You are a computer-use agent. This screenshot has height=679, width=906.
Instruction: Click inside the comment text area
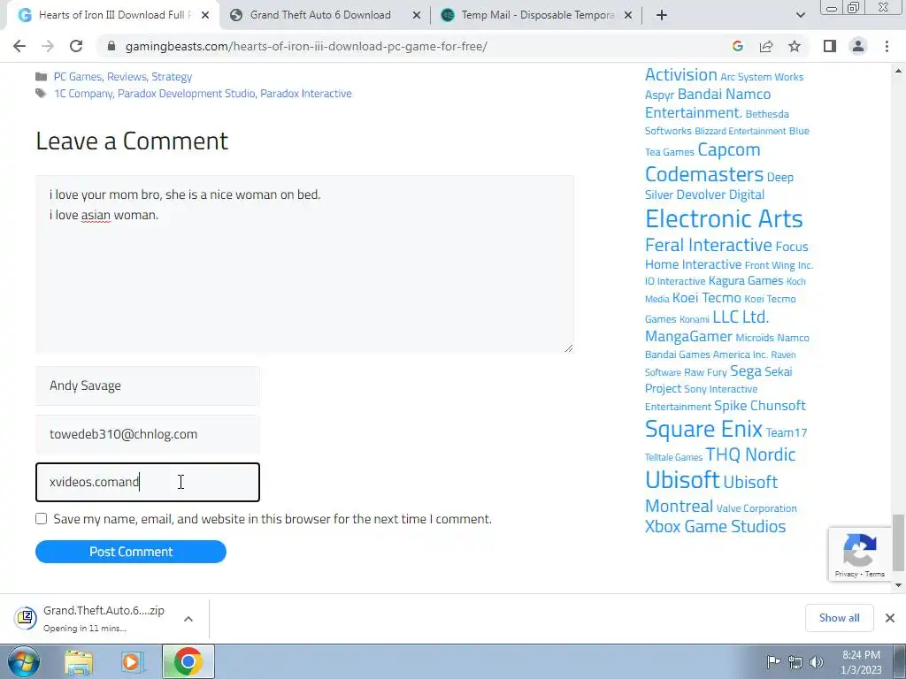[304, 263]
